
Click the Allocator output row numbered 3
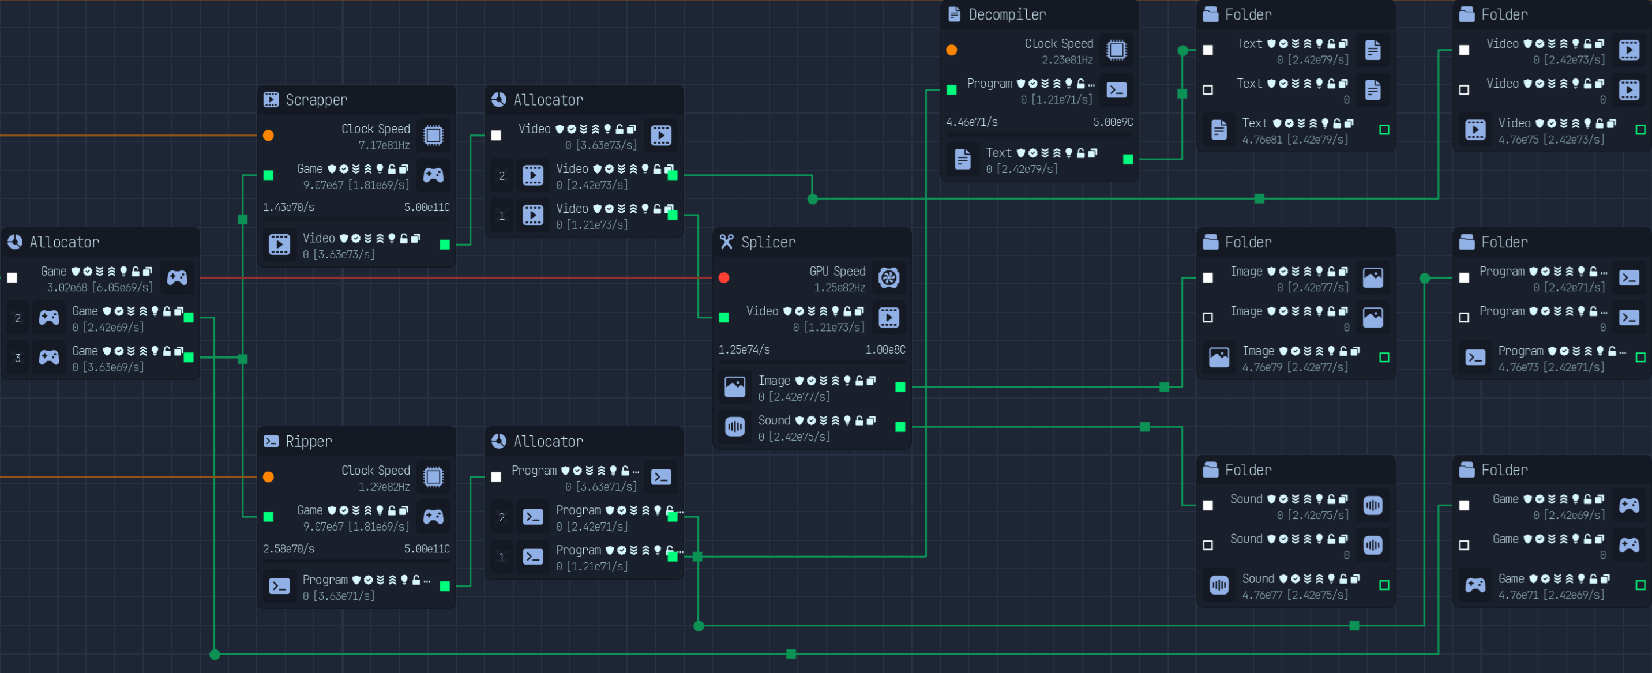point(100,358)
